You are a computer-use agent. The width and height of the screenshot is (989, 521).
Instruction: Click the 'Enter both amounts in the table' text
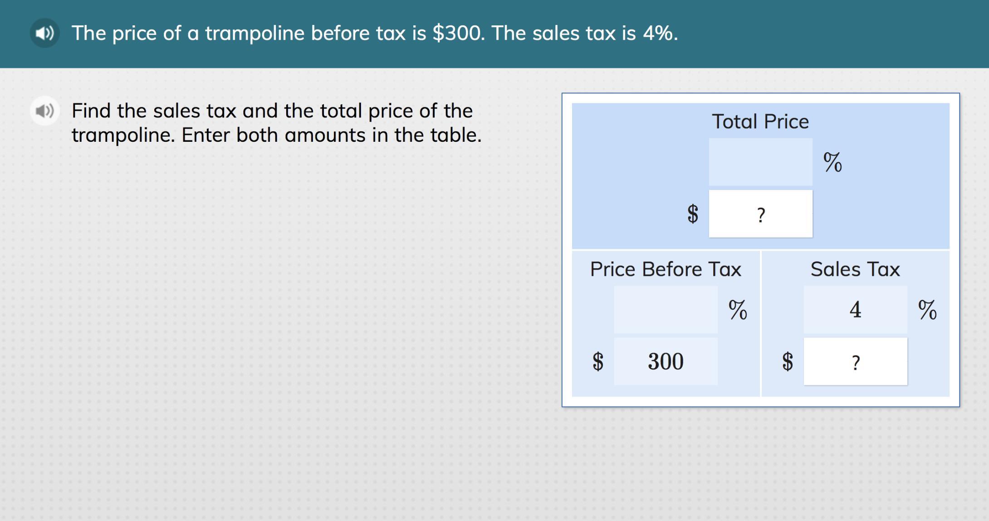click(332, 135)
